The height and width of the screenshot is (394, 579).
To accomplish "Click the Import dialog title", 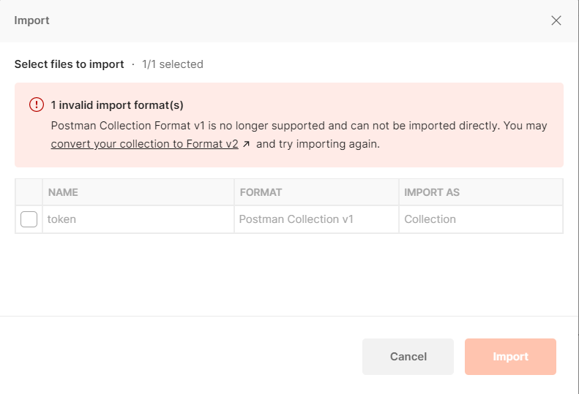I will click(x=32, y=20).
